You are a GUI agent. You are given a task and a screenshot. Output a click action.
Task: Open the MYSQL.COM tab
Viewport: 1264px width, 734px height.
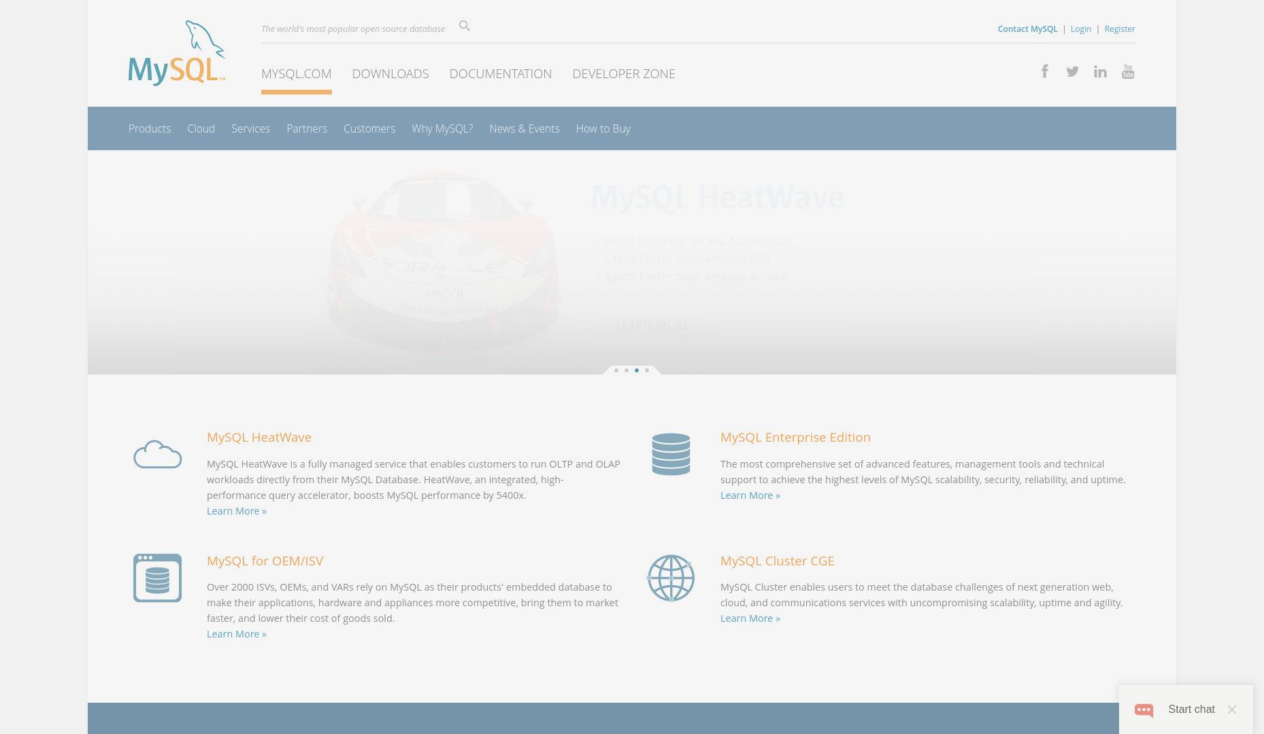(x=297, y=73)
